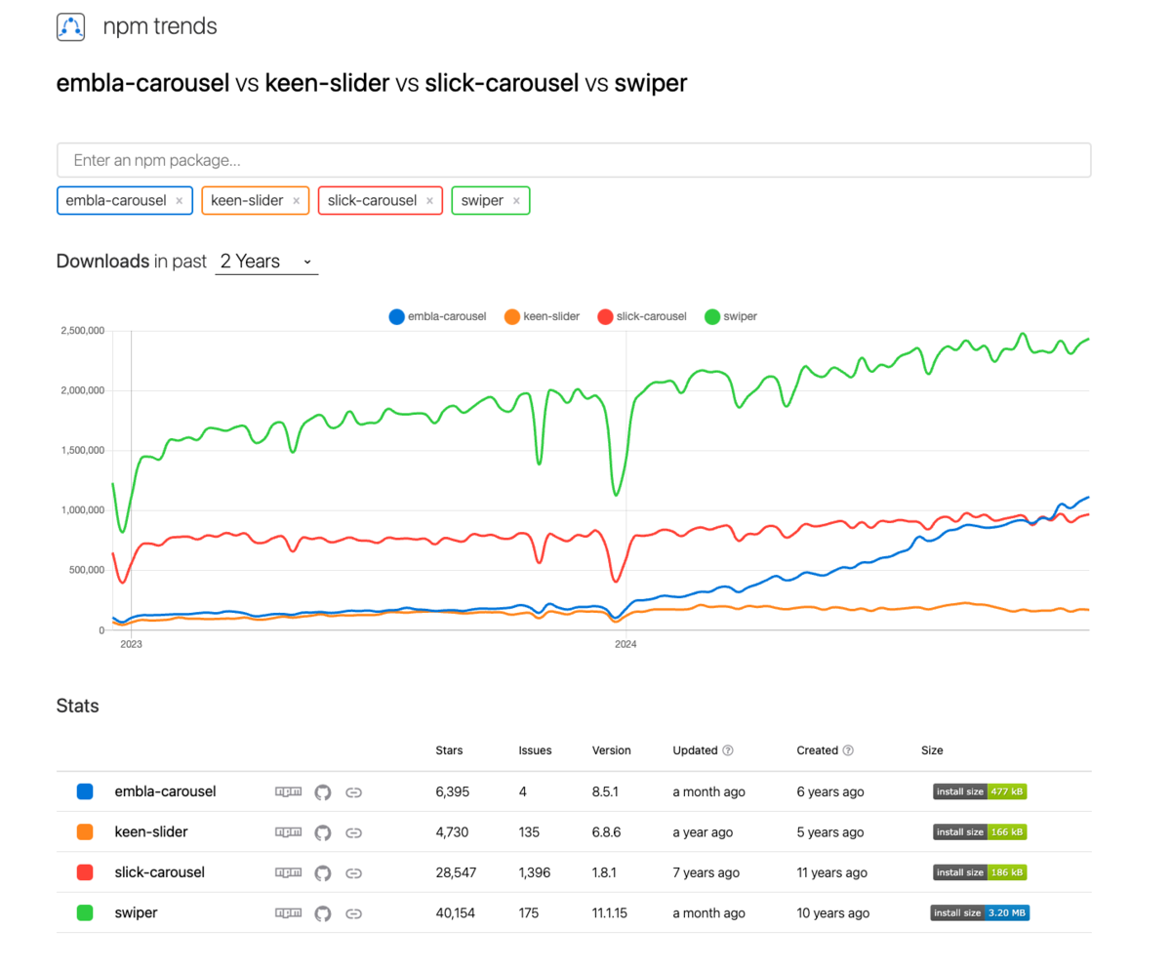Open the npm trends home link
1171x971 pixels.
click(x=160, y=27)
